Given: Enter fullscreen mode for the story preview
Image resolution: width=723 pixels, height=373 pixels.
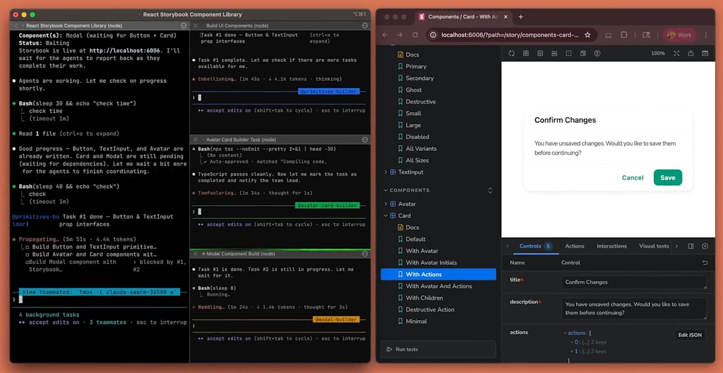Looking at the screenshot, I should coord(676,53).
